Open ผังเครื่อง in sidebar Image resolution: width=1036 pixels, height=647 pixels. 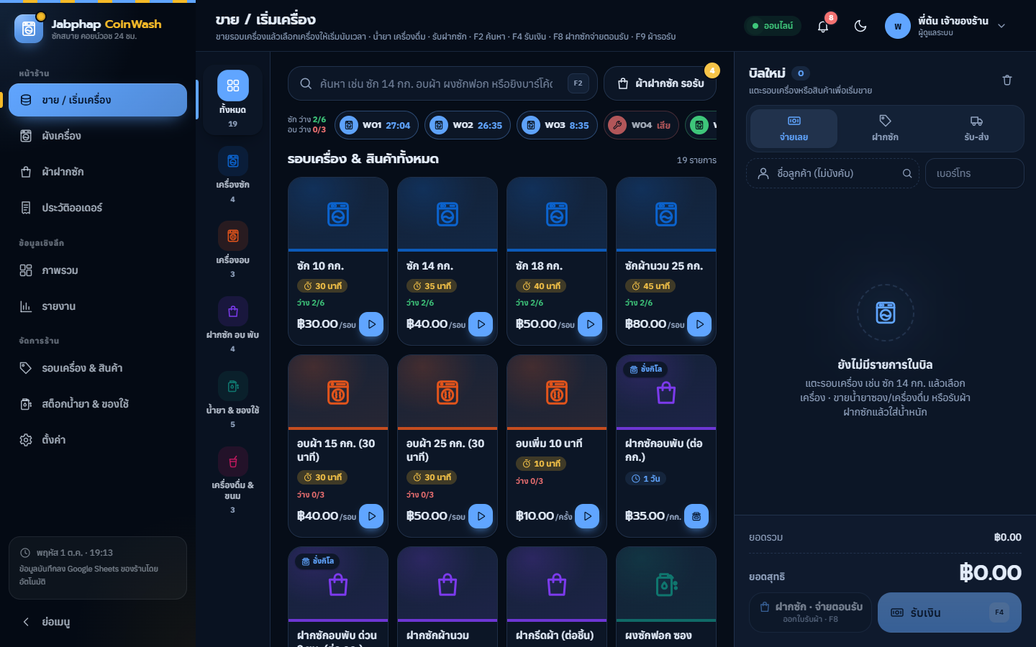point(98,136)
